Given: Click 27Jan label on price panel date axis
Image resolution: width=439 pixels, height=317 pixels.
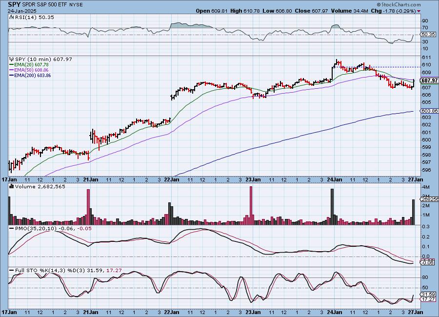Looking at the screenshot, I should click(416, 179).
